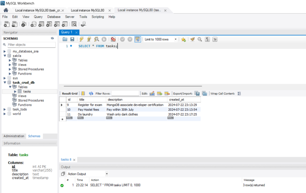The width and height of the screenshot is (306, 193).
Task: Click the Save script floppy disk icon
Action: click(x=72, y=39)
